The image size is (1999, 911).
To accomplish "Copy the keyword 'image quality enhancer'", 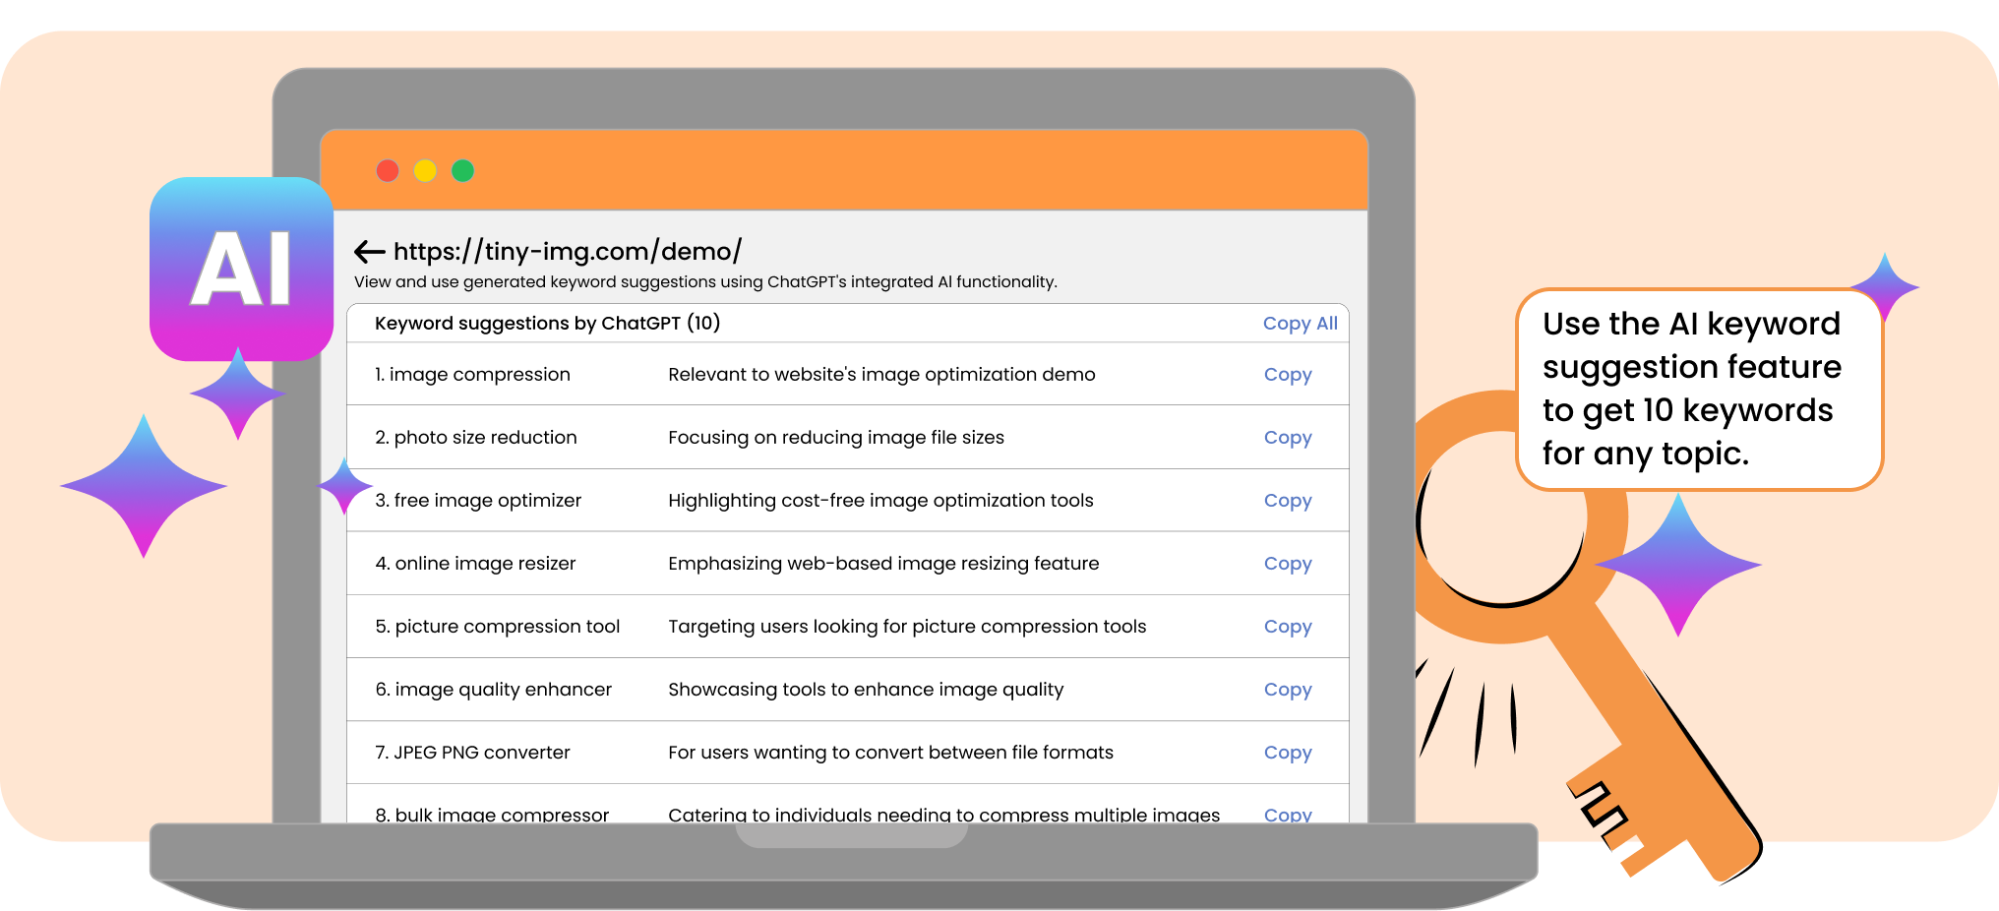I will point(1287,689).
